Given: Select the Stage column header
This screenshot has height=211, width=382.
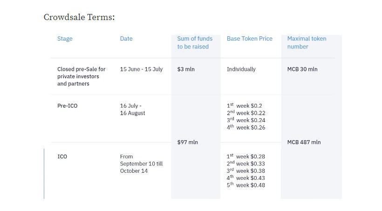Looking at the screenshot, I should pyautogui.click(x=65, y=39).
